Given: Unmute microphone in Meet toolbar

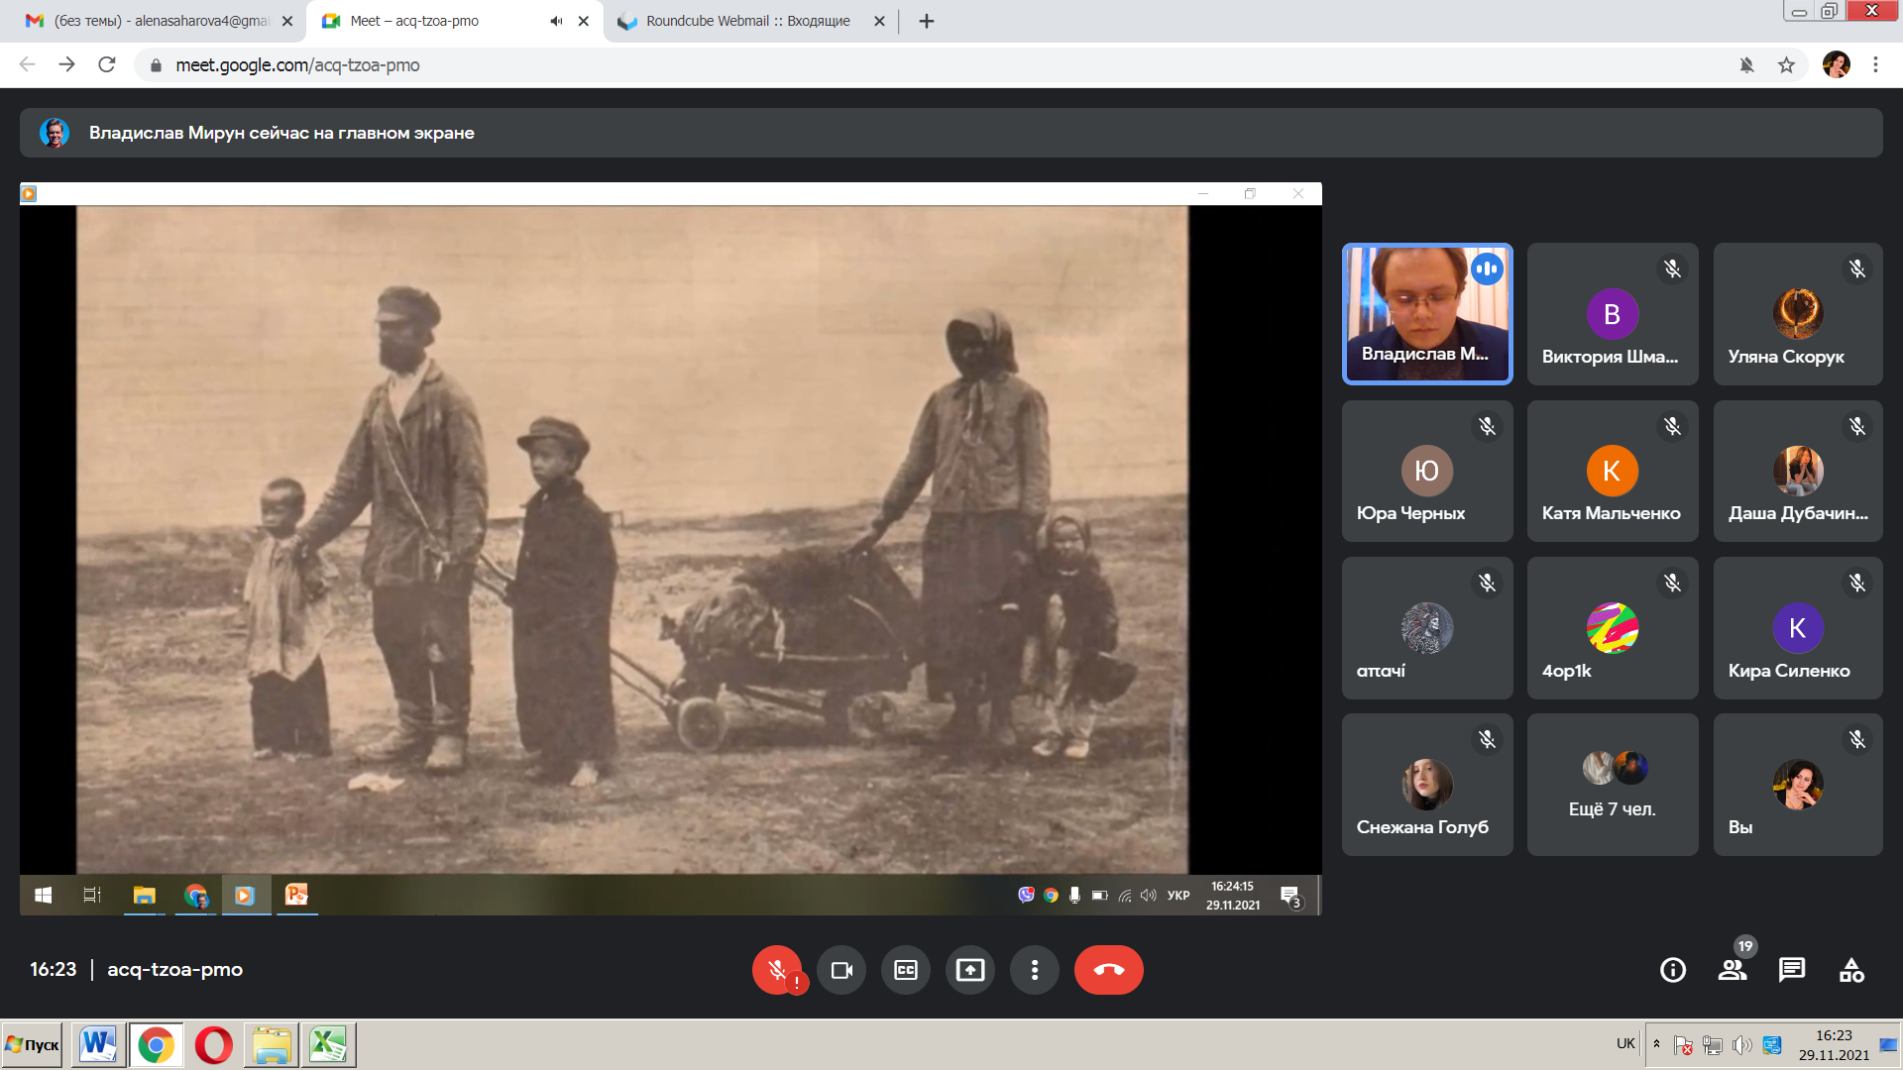Looking at the screenshot, I should 777,970.
